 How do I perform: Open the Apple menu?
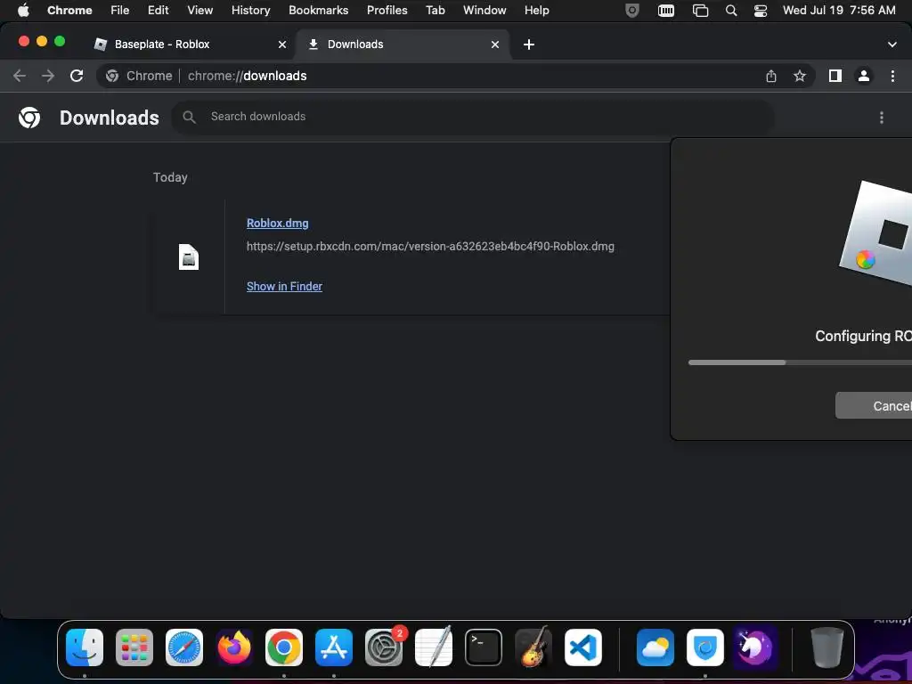click(23, 11)
